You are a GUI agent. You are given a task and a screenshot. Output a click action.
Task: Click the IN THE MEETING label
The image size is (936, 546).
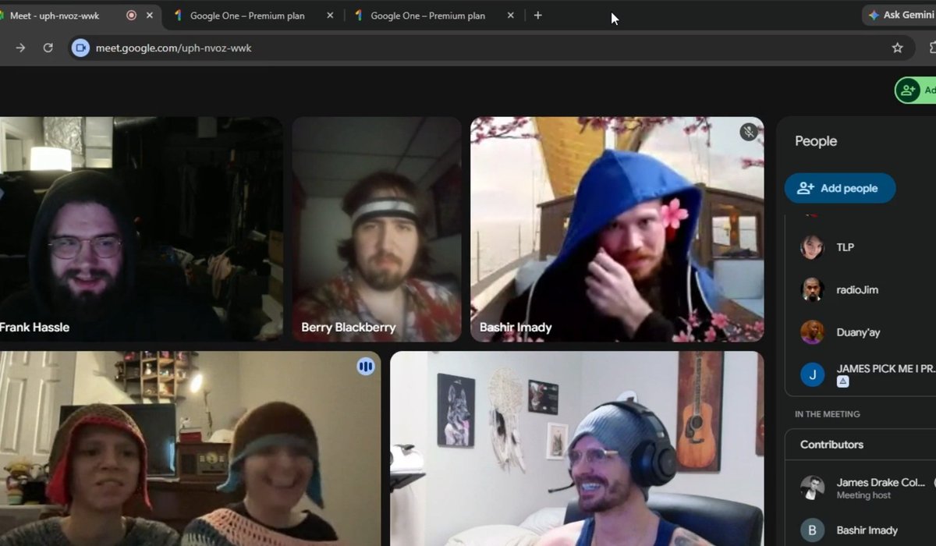point(828,414)
